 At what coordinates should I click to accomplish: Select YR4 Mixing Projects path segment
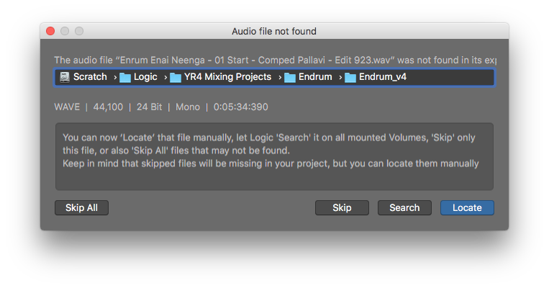(227, 77)
